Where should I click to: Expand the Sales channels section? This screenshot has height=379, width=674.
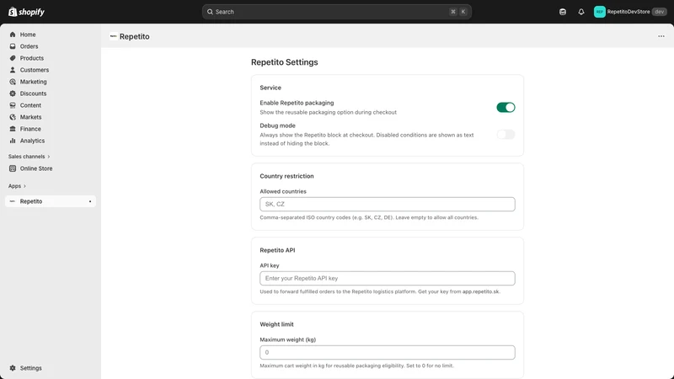(29, 157)
